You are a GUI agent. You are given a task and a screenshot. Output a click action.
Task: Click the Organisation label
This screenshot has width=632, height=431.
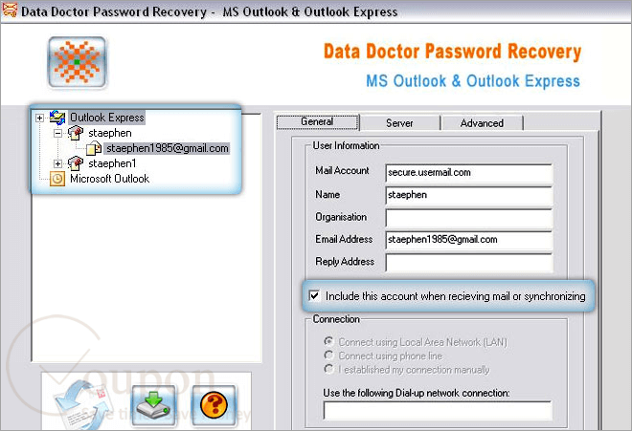click(341, 217)
